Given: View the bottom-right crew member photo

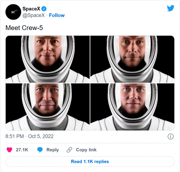Looking at the screenshot, I should (132, 107).
